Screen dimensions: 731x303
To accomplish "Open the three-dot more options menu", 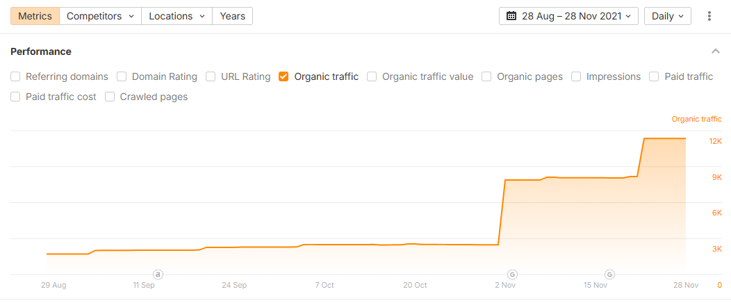I will coord(709,16).
